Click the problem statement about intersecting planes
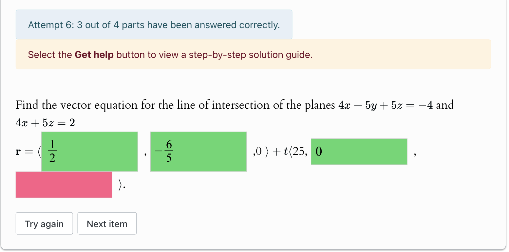The height and width of the screenshot is (252, 509). point(235,105)
